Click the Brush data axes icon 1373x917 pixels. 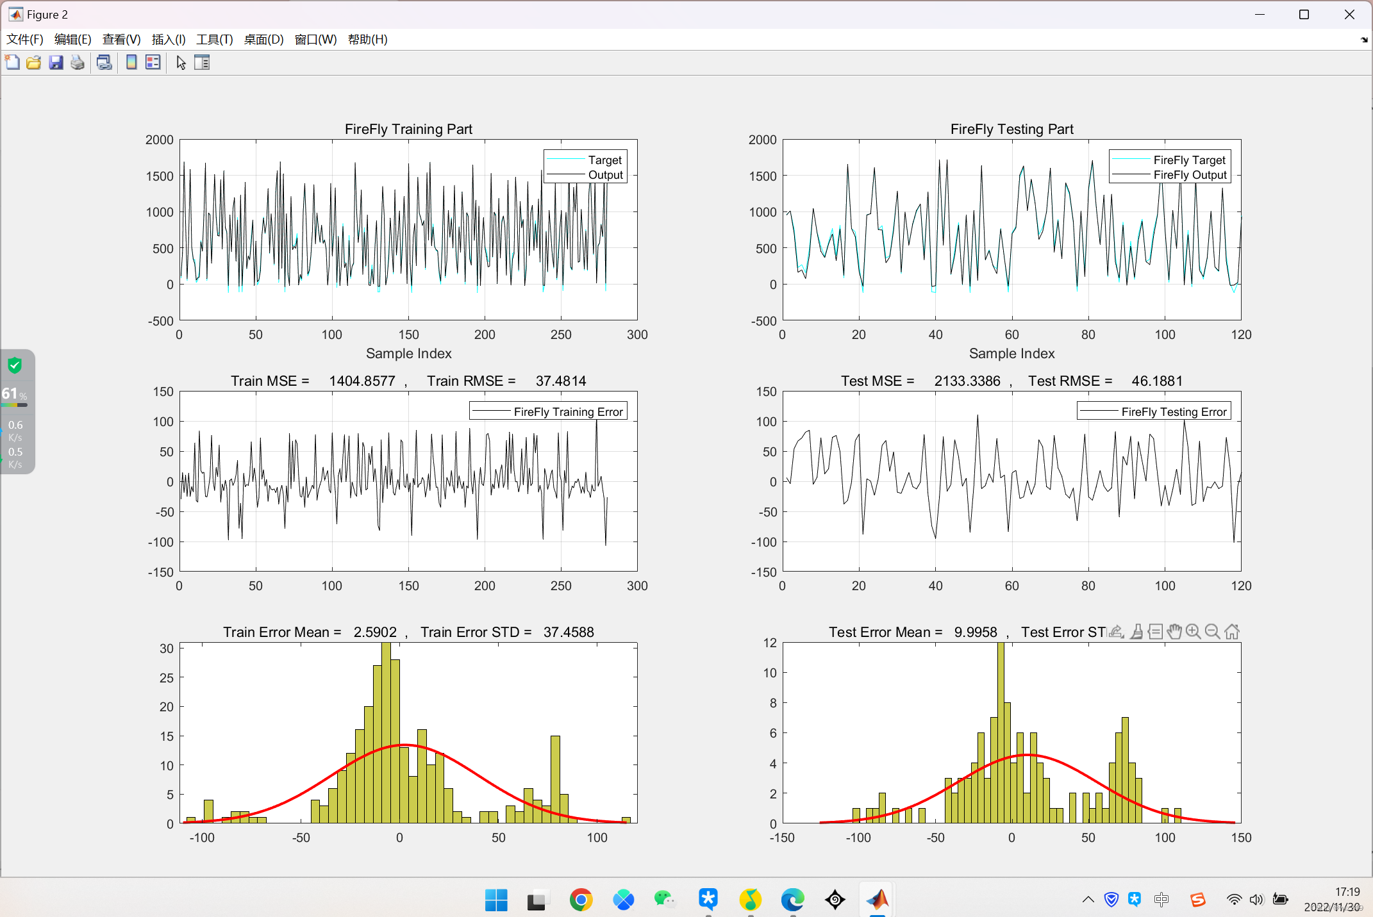point(1136,632)
